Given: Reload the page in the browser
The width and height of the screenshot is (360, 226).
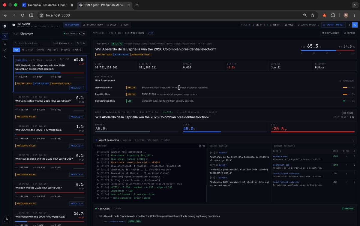Looking at the screenshot, I should tap(22, 15).
